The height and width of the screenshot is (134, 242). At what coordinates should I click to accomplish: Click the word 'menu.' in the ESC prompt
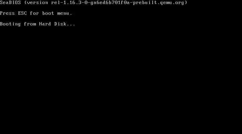[65, 13]
